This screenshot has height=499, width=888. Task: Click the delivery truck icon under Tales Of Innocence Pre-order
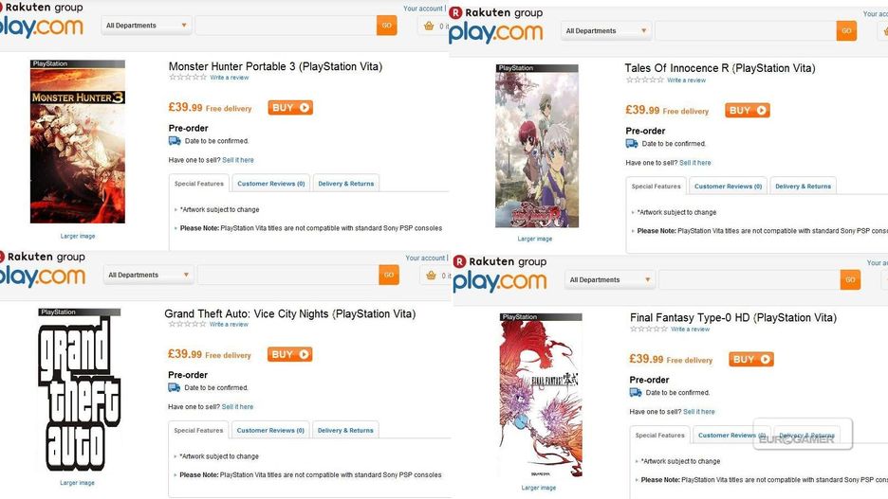[x=632, y=144]
